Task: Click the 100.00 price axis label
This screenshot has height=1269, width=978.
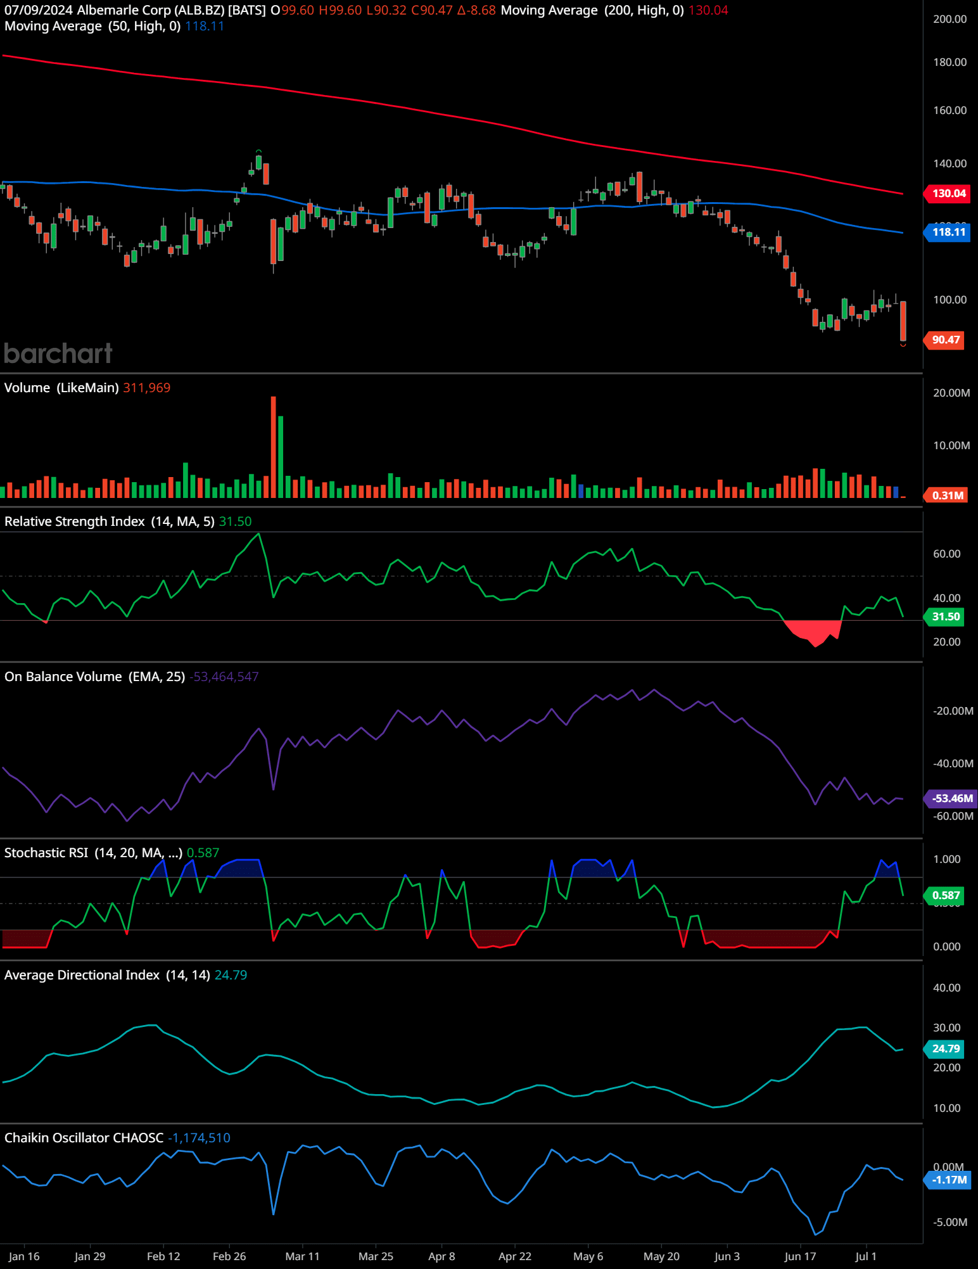Action: [949, 300]
